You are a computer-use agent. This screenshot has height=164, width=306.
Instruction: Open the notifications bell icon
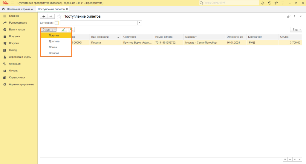point(263,3)
